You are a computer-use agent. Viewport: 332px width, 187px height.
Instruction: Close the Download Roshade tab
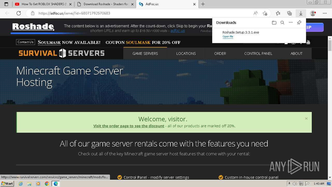tap(132, 4)
